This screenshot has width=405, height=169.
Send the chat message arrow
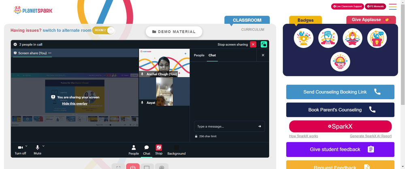[x=260, y=126]
